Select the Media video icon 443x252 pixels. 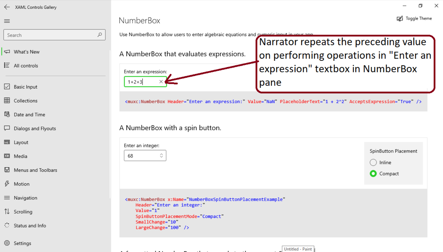[7, 156]
